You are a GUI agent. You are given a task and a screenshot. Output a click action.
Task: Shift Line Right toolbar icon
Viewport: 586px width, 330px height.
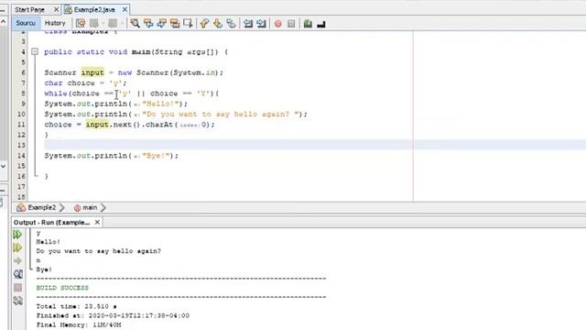[x=261, y=23]
